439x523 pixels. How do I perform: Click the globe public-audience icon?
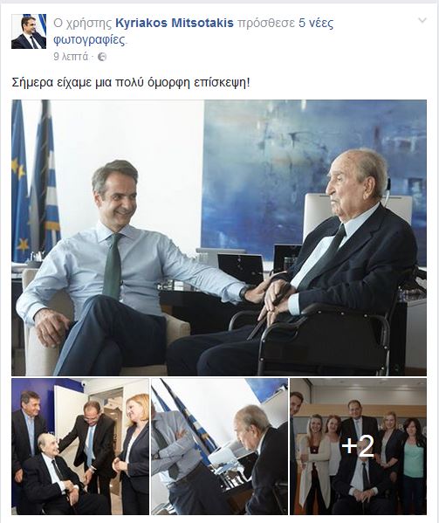click(x=102, y=57)
